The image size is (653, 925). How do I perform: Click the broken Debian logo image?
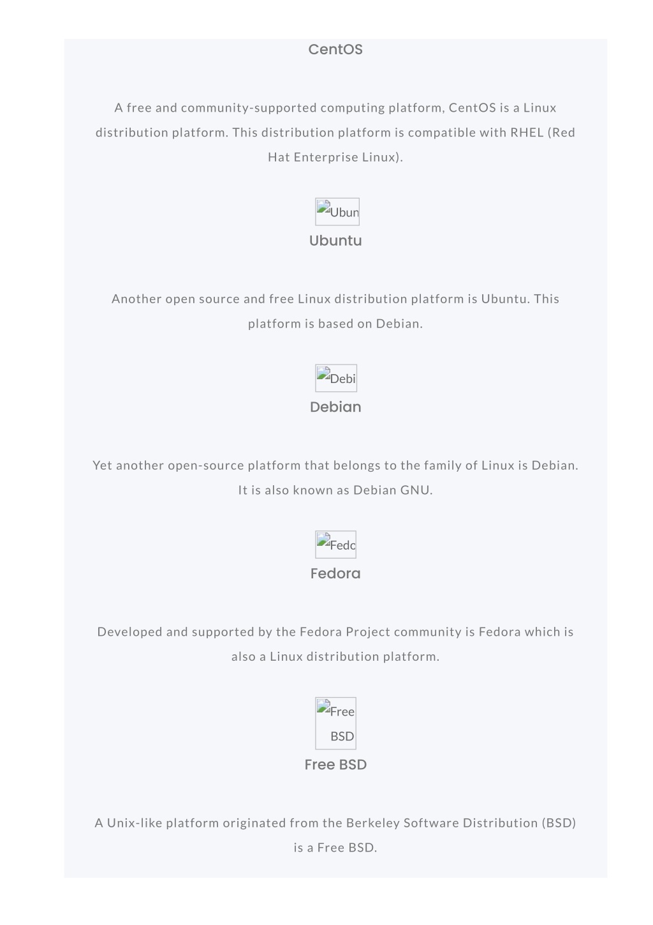[x=336, y=378]
